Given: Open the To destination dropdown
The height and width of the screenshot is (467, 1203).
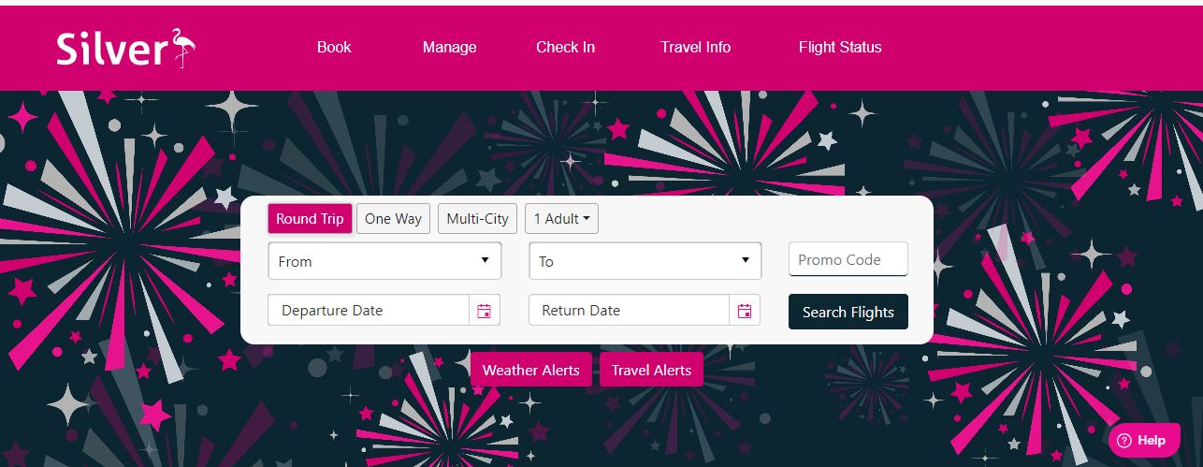Looking at the screenshot, I should pyautogui.click(x=645, y=261).
